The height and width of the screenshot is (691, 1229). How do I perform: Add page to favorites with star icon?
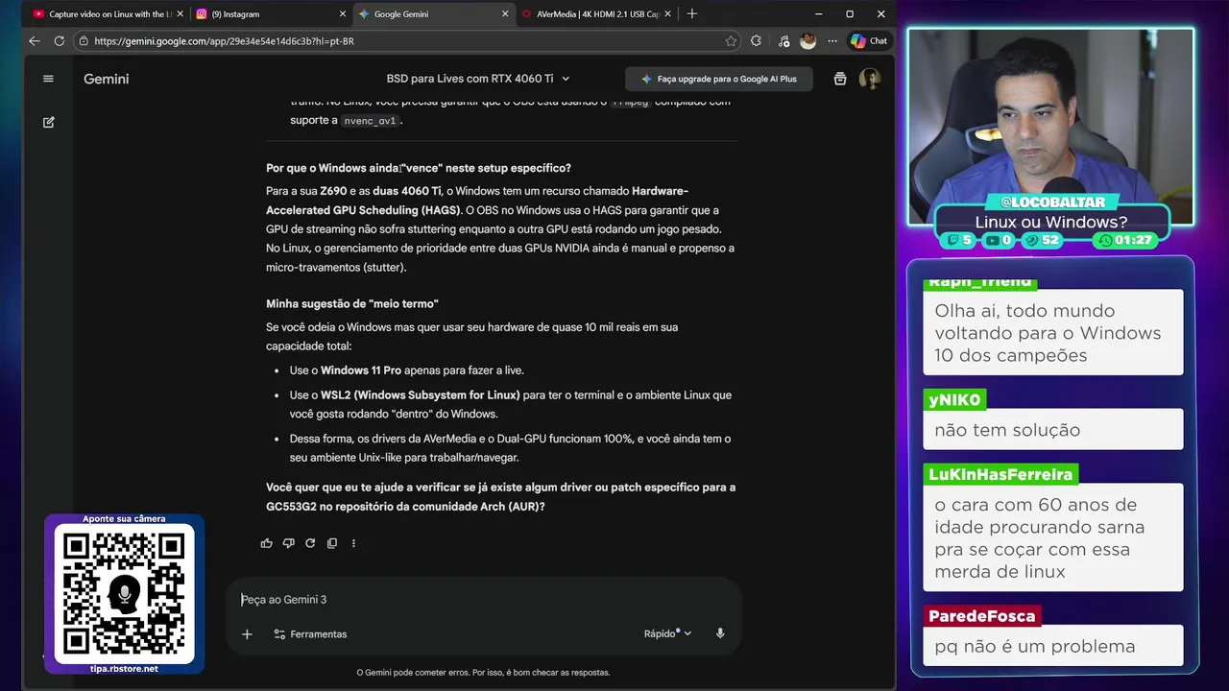click(731, 41)
